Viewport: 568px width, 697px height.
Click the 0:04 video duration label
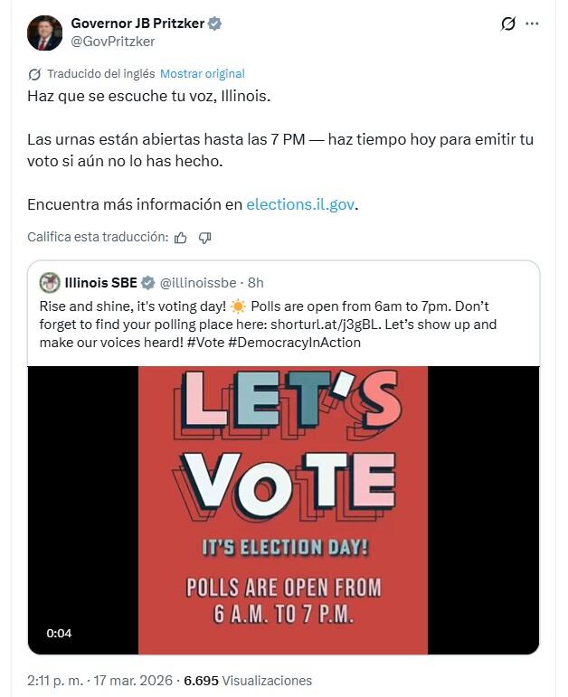tap(61, 633)
